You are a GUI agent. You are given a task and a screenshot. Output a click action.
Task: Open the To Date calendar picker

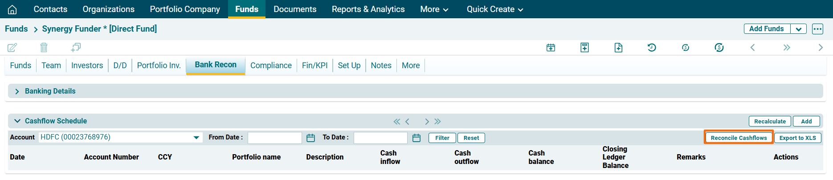click(416, 138)
